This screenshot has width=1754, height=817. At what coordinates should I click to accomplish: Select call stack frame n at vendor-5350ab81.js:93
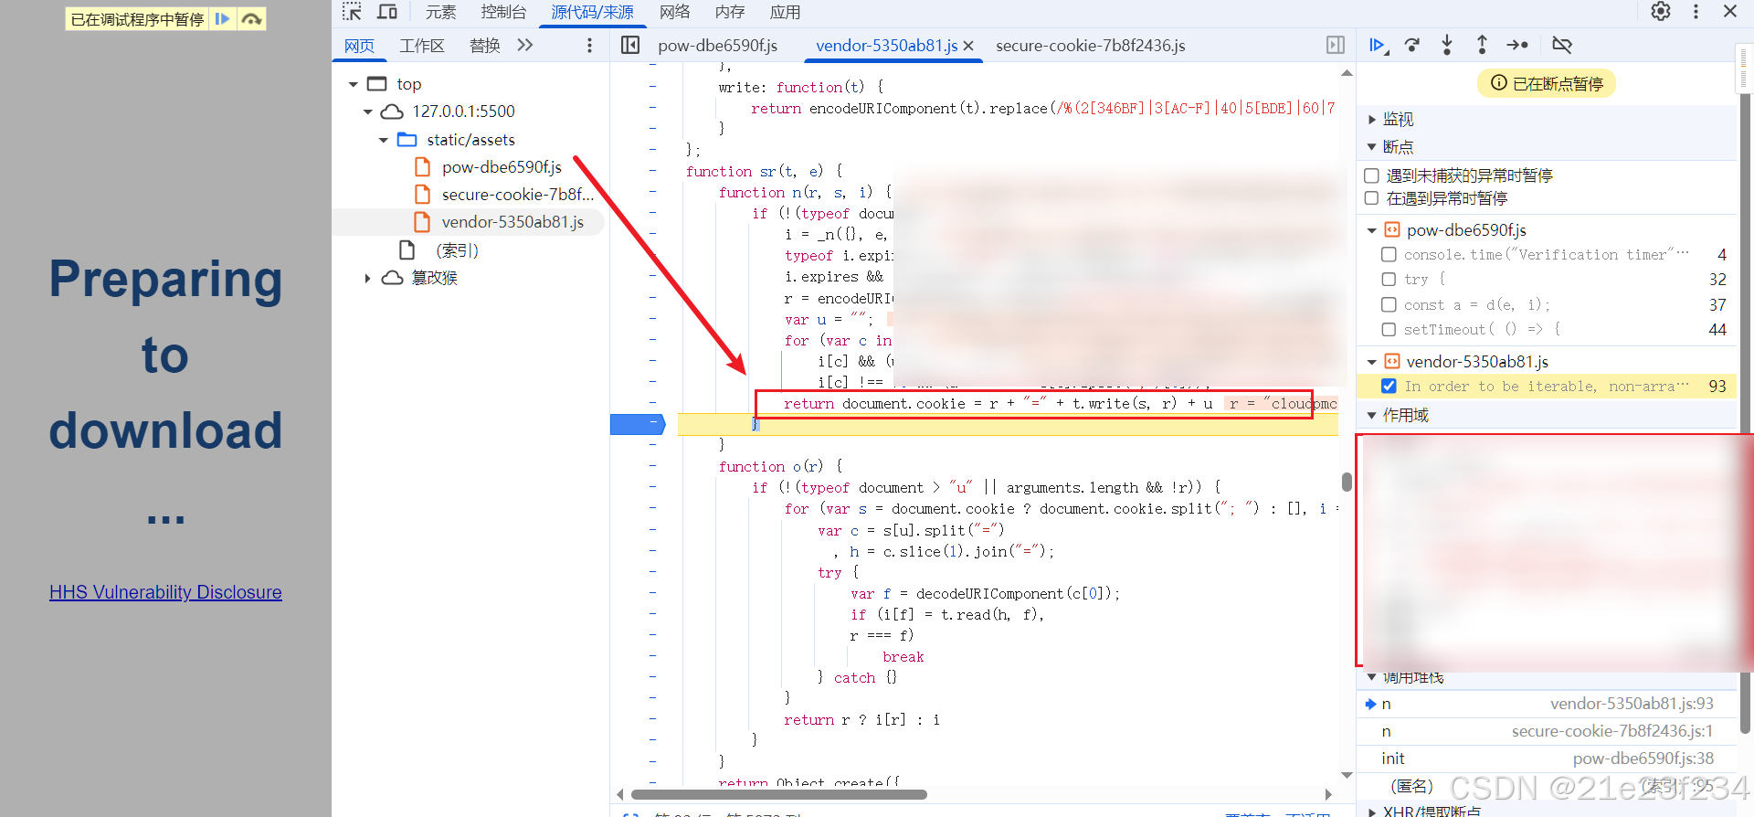[x=1546, y=704]
